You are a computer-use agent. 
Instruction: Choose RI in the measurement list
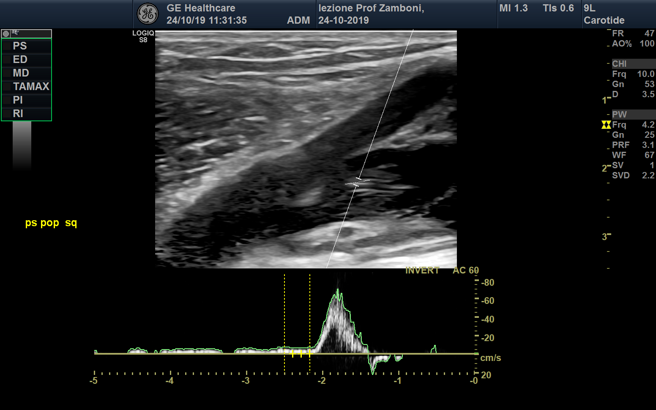pos(18,114)
